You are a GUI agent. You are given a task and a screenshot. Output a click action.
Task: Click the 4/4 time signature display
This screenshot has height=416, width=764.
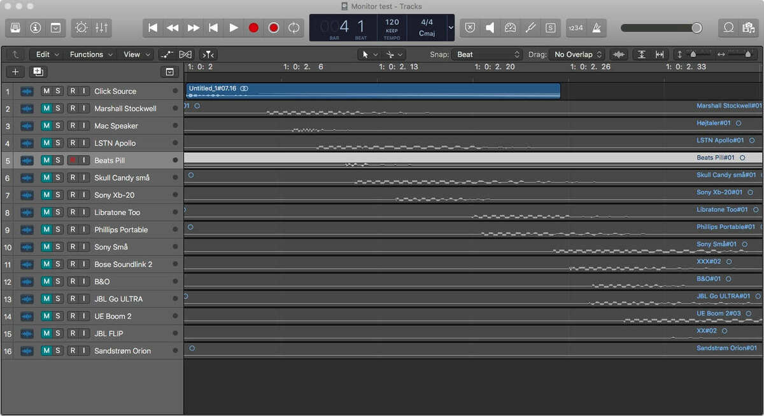[427, 22]
